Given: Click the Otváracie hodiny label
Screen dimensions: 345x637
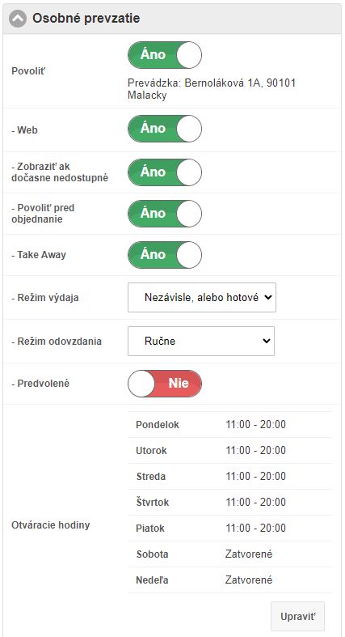Looking at the screenshot, I should click(x=51, y=524).
